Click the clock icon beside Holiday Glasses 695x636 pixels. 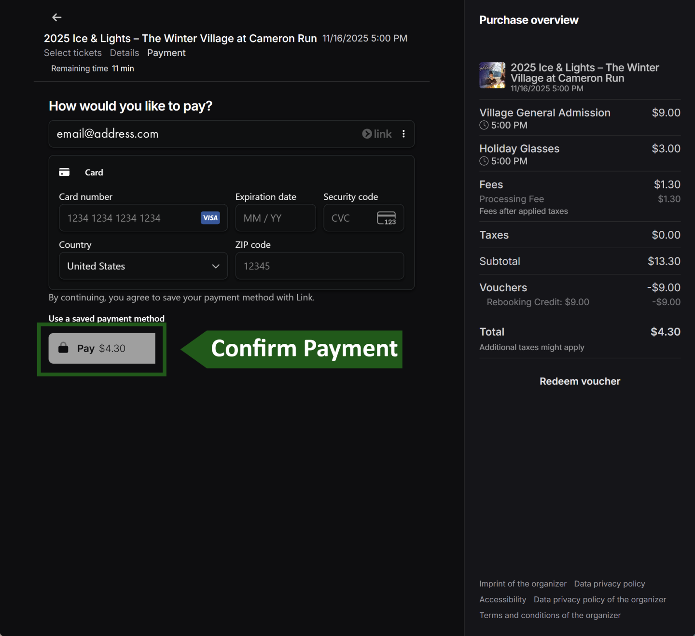[484, 161]
